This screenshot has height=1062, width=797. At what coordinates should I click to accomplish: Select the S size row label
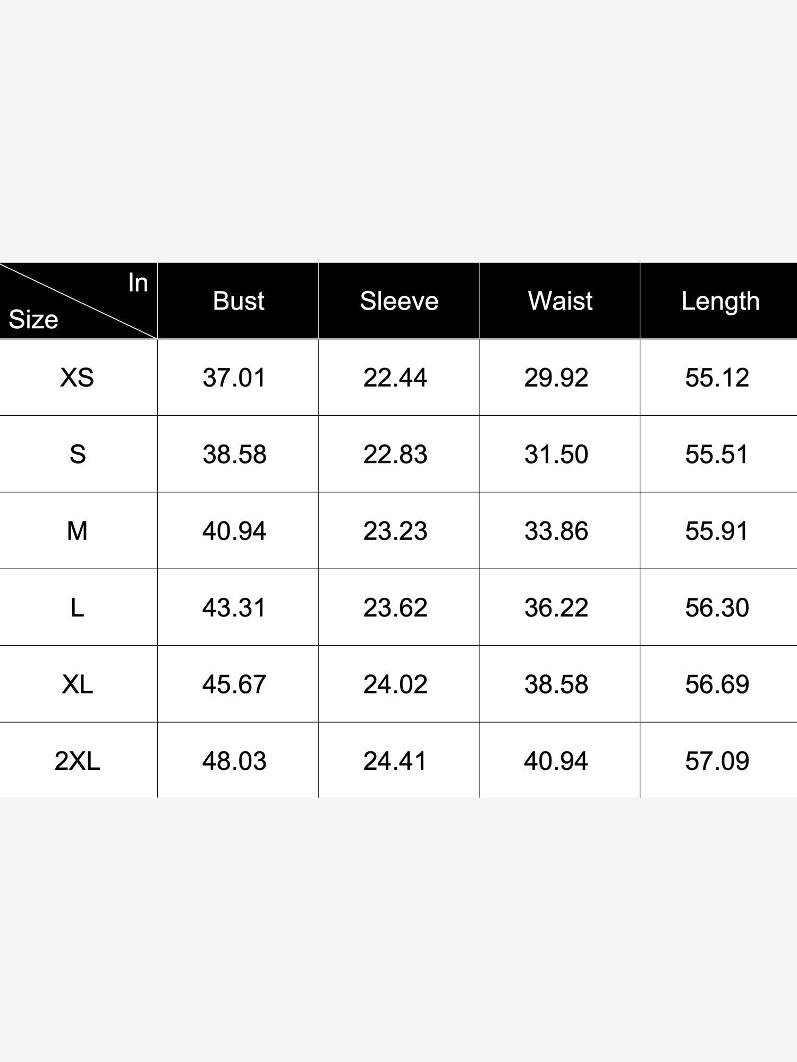click(x=77, y=455)
